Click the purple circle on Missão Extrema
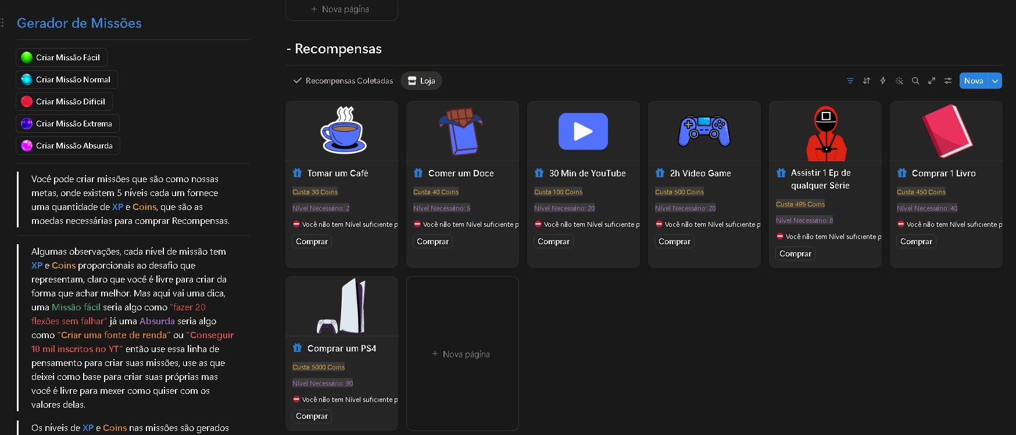 [x=27, y=124]
